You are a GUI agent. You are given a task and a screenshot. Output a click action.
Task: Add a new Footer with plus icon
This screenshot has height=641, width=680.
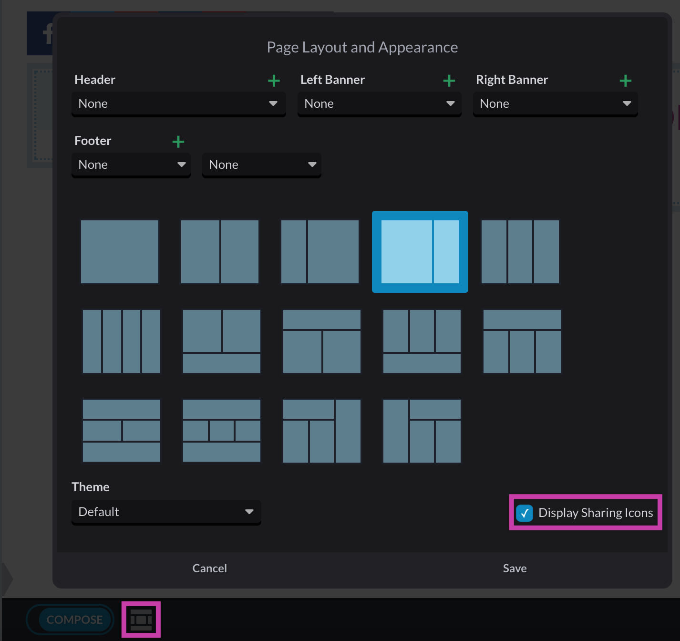coord(178,142)
